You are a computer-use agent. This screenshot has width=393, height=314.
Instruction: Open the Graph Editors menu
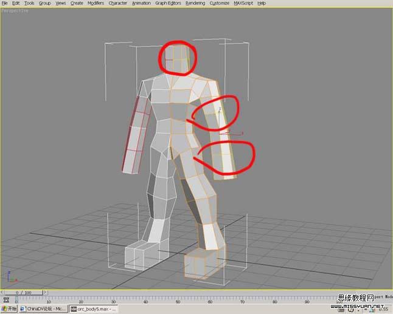tap(168, 3)
